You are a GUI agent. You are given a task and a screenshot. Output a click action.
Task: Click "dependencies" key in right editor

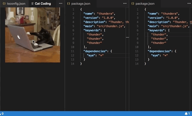click(x=159, y=51)
